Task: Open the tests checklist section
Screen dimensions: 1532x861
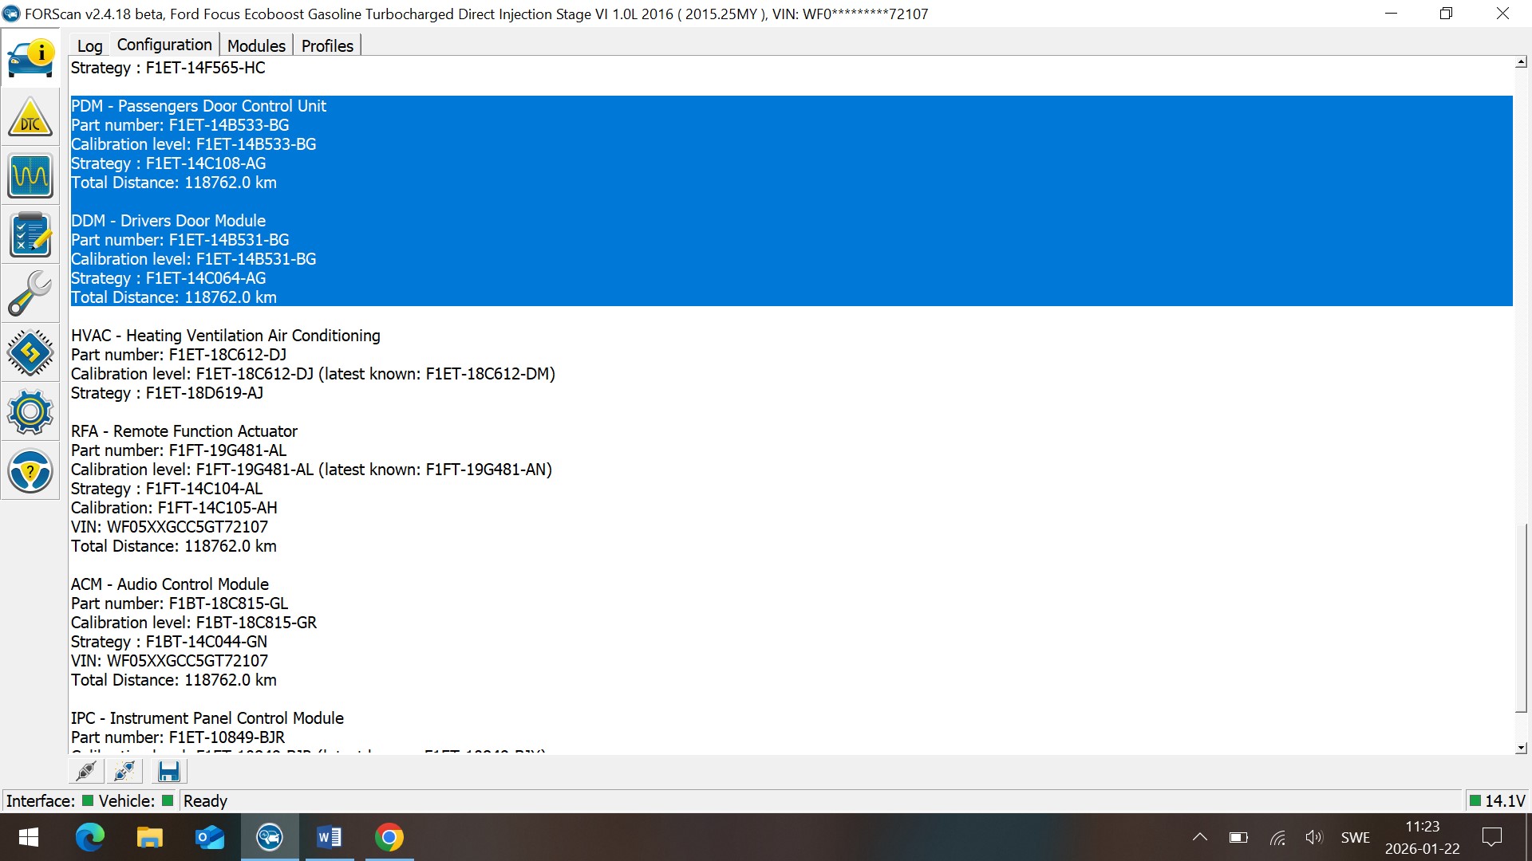Action: [30, 235]
